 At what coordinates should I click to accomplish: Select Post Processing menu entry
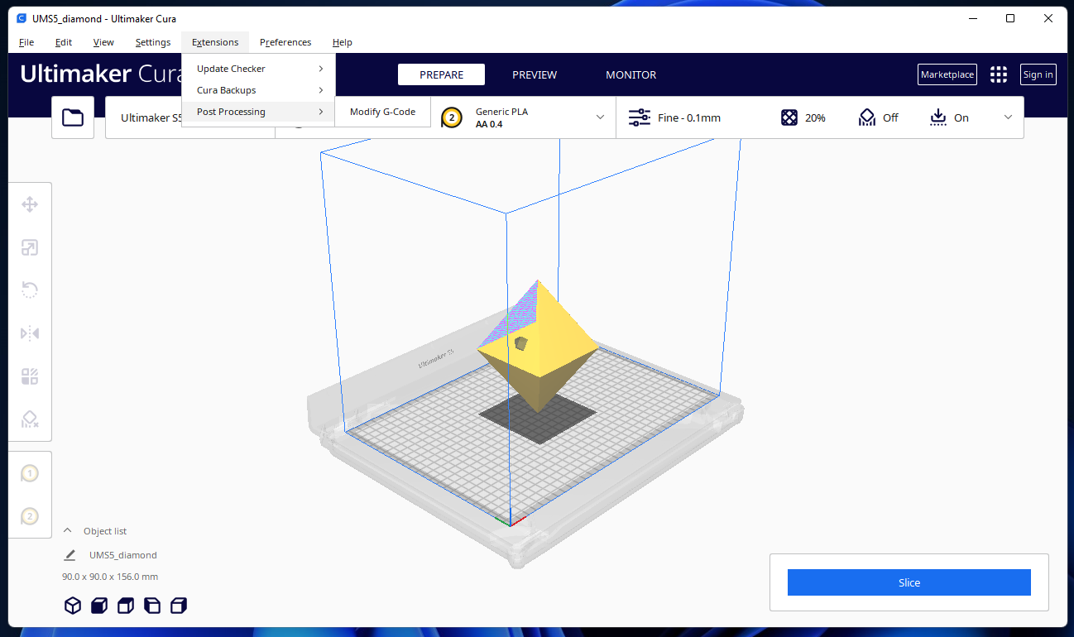[x=258, y=112]
